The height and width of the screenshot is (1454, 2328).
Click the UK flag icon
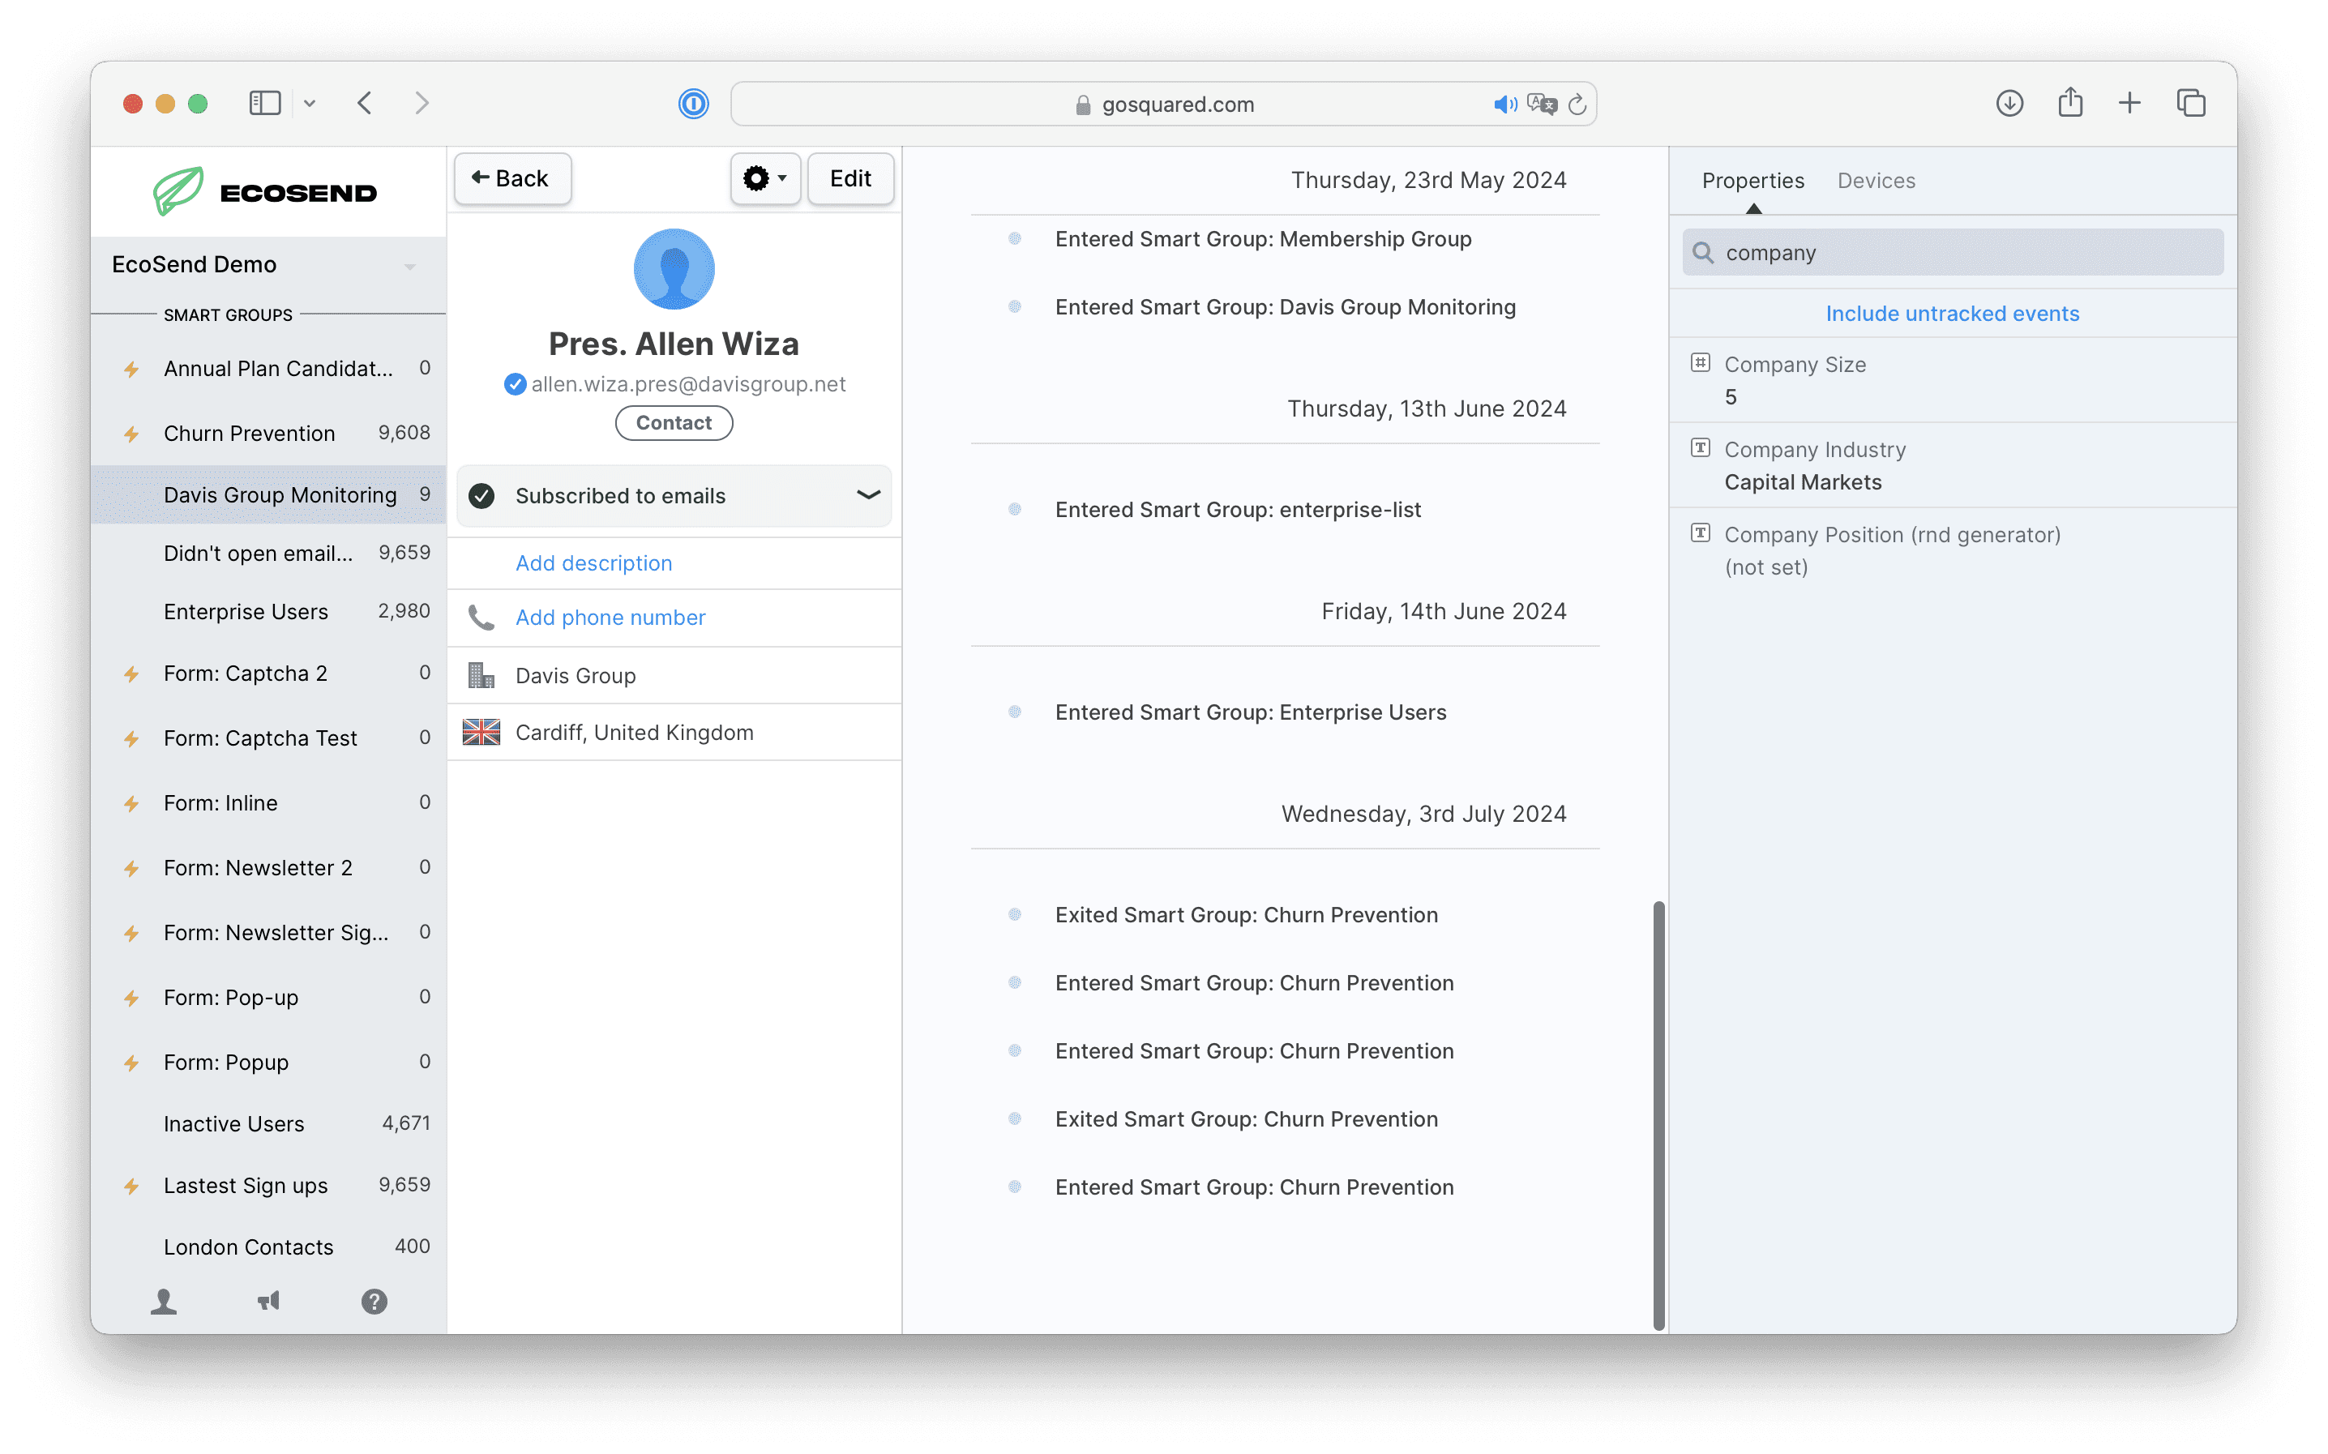pyautogui.click(x=481, y=732)
